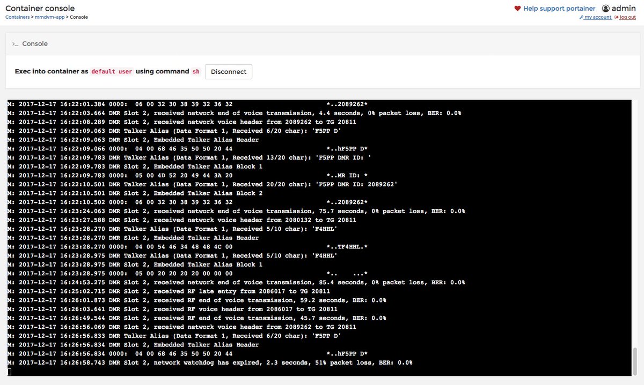Screen dimensions: 644x385
Task: Select log line ending '4.4 seconds, 0% packet loss'
Action: click(235, 113)
